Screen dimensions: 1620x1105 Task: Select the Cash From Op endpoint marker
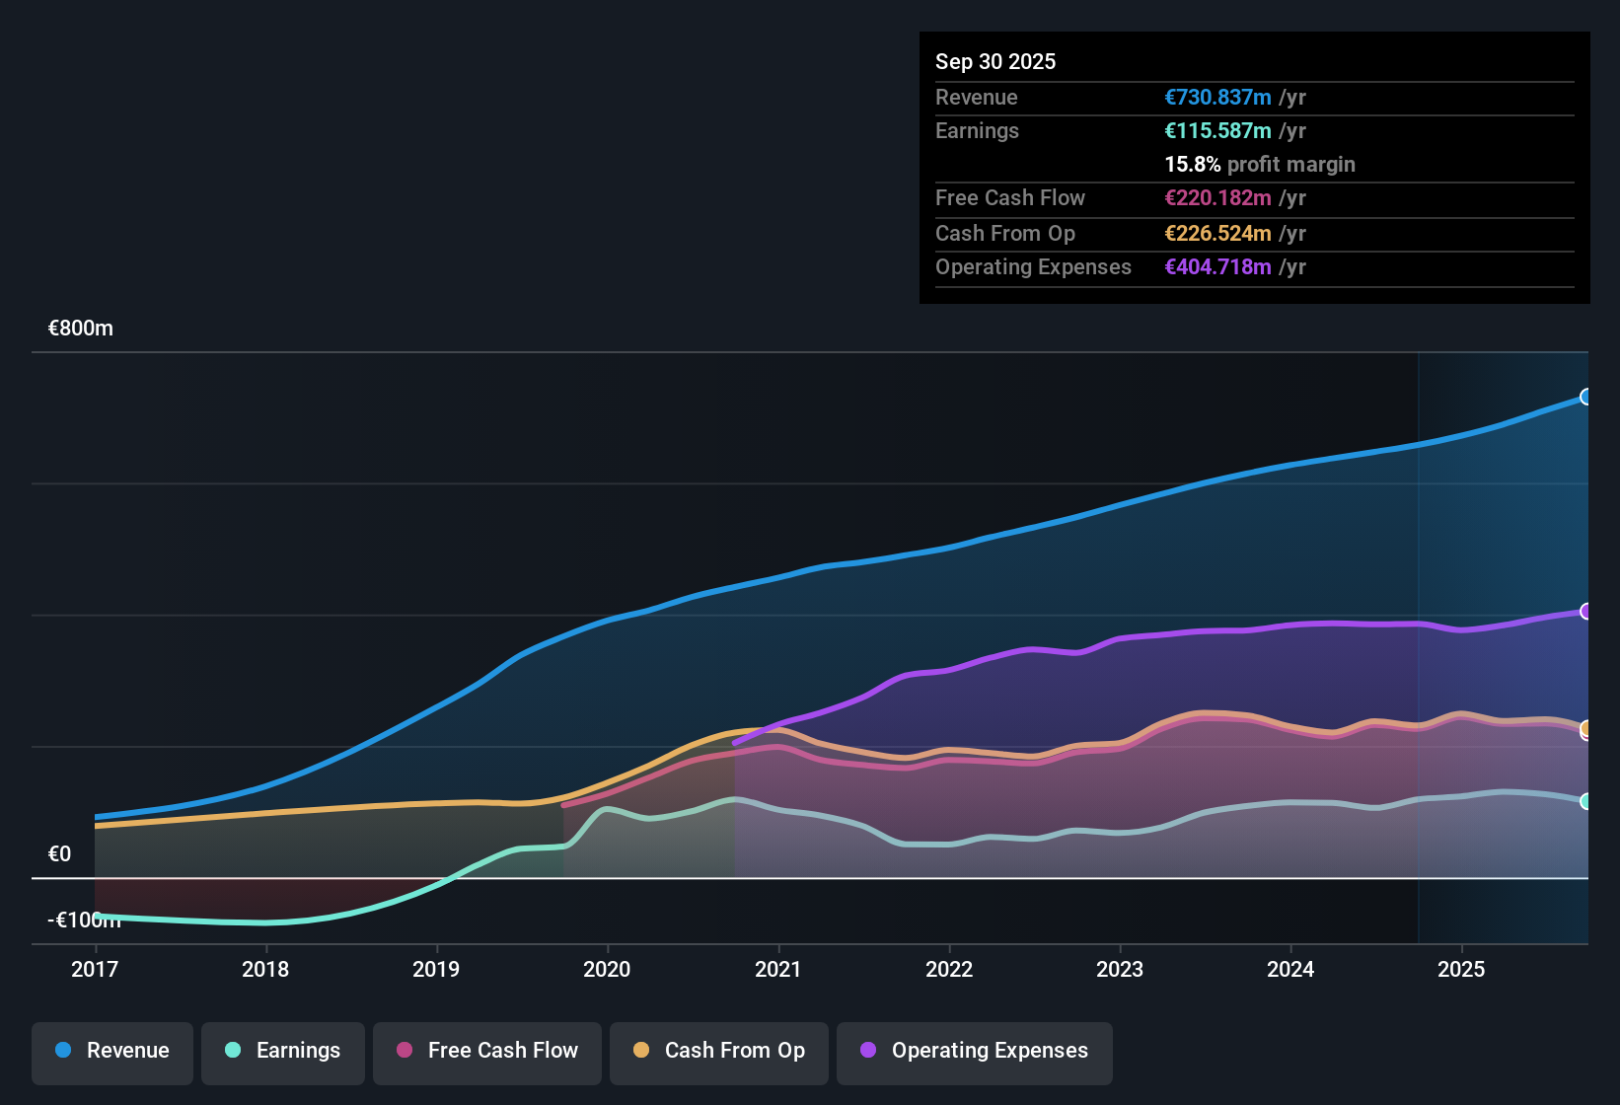pos(1586,728)
